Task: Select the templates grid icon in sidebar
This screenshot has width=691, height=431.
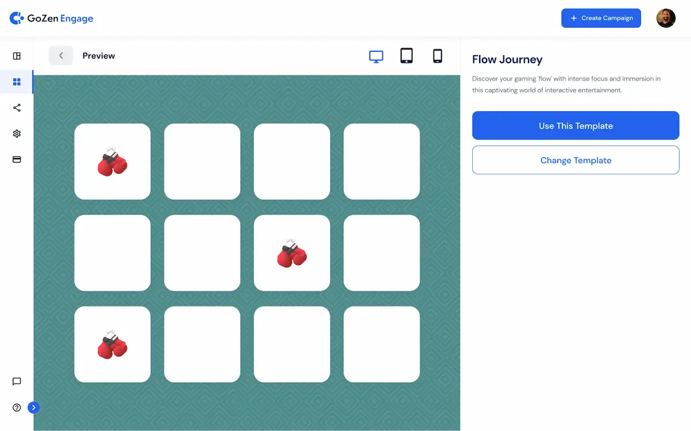Action: tap(16, 82)
